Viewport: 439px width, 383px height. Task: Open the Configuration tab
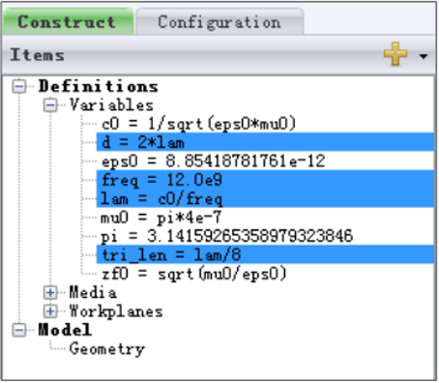point(219,22)
